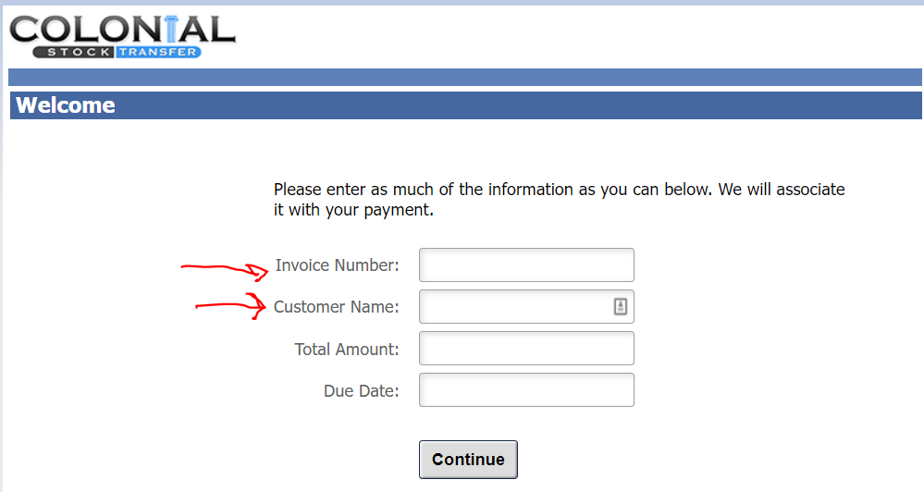Click the dark STOCK badge in the logo
This screenshot has height=492, width=924.
coord(78,52)
